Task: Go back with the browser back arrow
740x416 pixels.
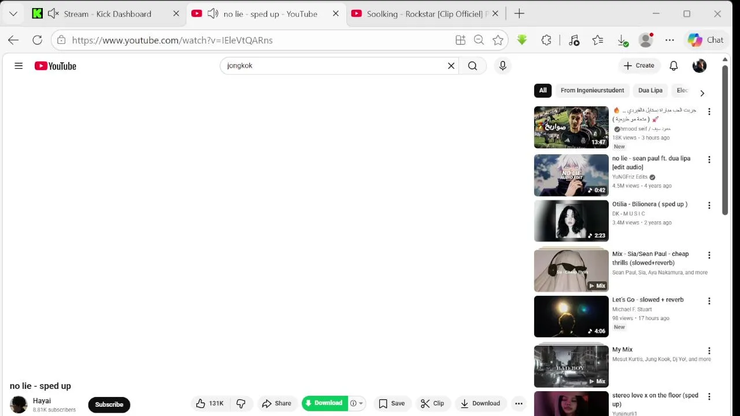Action: click(x=13, y=40)
